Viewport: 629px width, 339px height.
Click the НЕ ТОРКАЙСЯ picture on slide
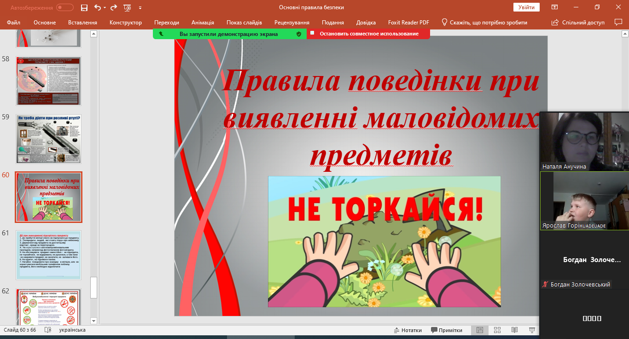(384, 241)
